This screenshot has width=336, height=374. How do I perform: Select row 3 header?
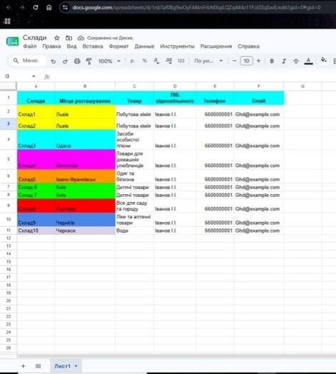click(9, 124)
